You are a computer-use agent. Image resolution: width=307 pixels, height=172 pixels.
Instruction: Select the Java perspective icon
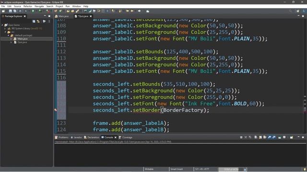click(x=304, y=11)
